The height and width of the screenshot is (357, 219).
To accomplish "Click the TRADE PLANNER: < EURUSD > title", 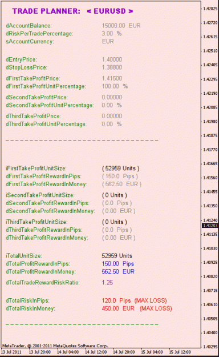I will click(x=72, y=11).
